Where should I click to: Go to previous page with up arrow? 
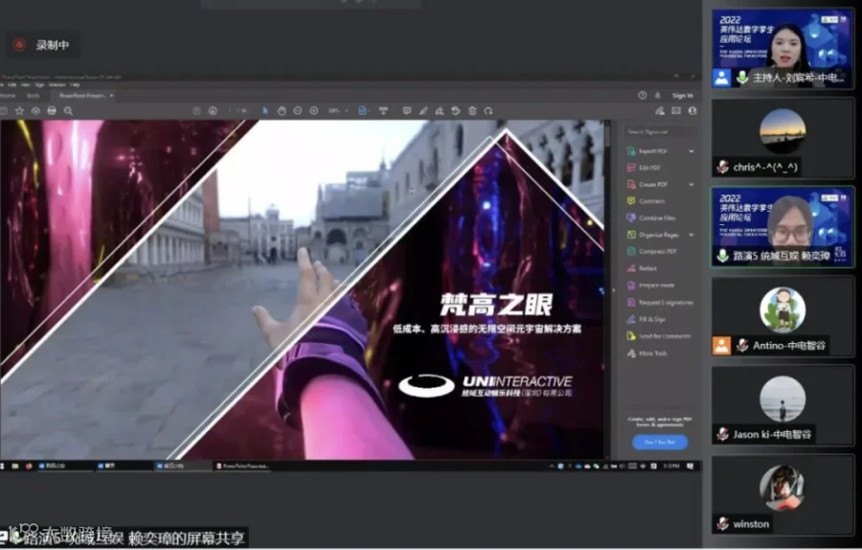196,110
